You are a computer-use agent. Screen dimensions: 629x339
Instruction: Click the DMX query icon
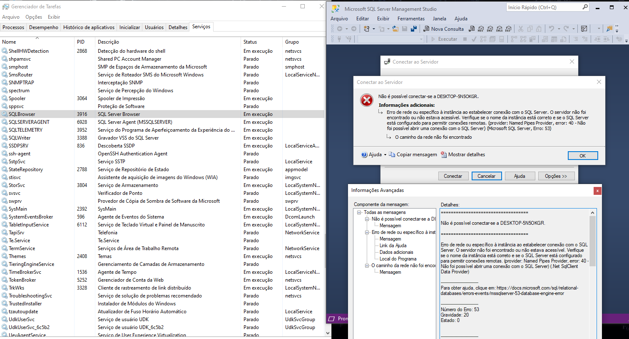[x=490, y=29]
